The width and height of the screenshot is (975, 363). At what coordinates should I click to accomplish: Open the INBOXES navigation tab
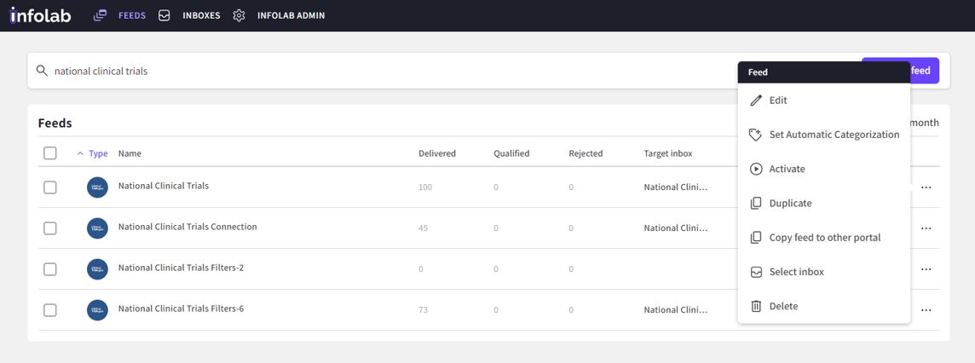click(x=201, y=15)
